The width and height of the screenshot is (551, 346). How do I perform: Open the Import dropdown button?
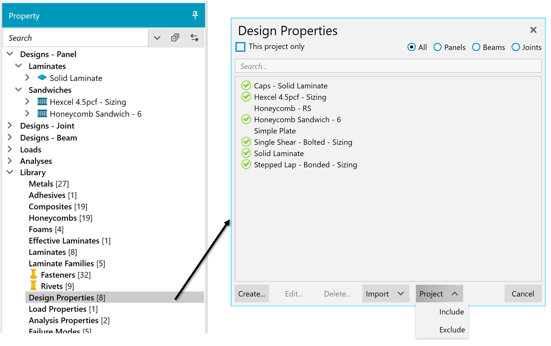click(386, 294)
